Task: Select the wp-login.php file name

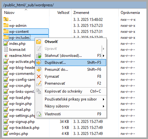Action: (x=20, y=104)
